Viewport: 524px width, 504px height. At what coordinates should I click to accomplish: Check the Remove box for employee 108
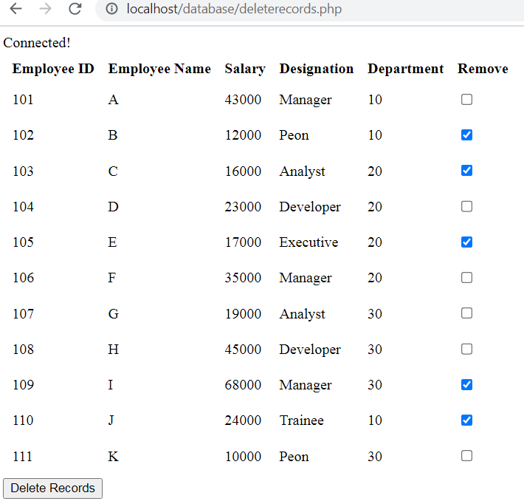pyautogui.click(x=466, y=349)
